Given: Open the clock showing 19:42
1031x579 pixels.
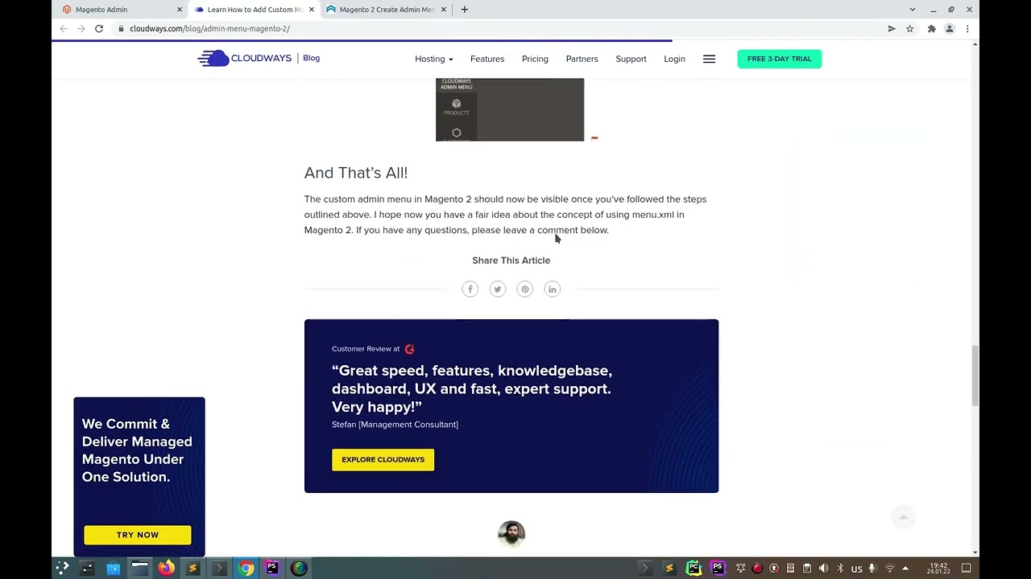Looking at the screenshot, I should coord(938,569).
